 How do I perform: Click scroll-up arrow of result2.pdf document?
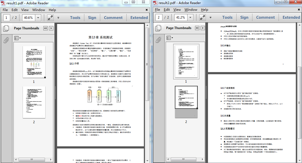click(x=300, y=25)
